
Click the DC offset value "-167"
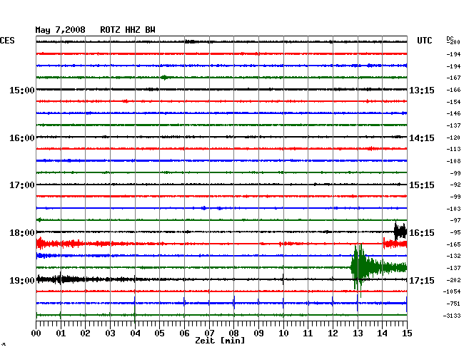453,78
